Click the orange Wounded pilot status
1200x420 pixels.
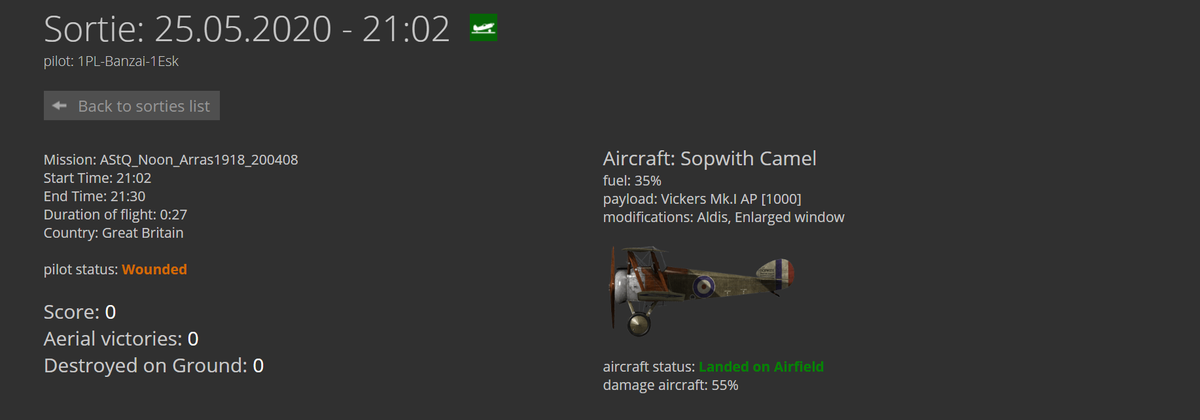coord(154,270)
